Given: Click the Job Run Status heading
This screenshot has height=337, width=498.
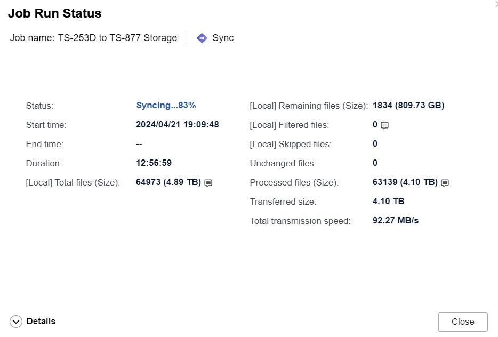Looking at the screenshot, I should tap(54, 13).
